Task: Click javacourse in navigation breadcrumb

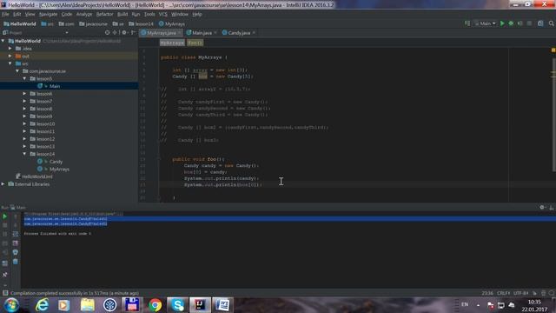Action: click(x=93, y=23)
